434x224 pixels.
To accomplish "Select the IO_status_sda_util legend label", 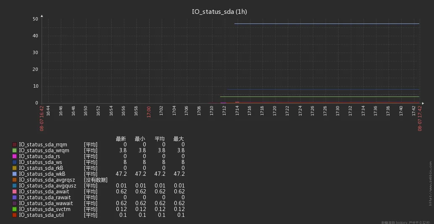I will pos(41,215).
